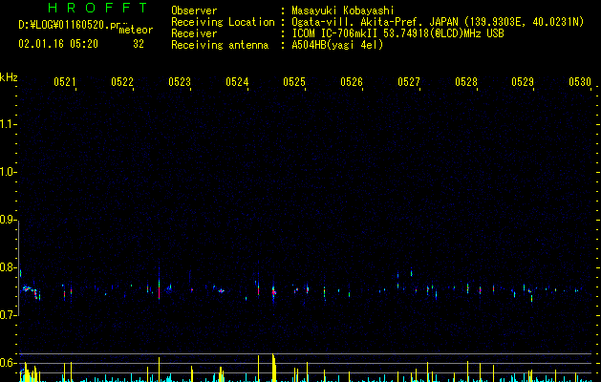Screen dimensions: 601x382
Task: Click the 0.7 kHz frequency label
Action: coord(8,315)
